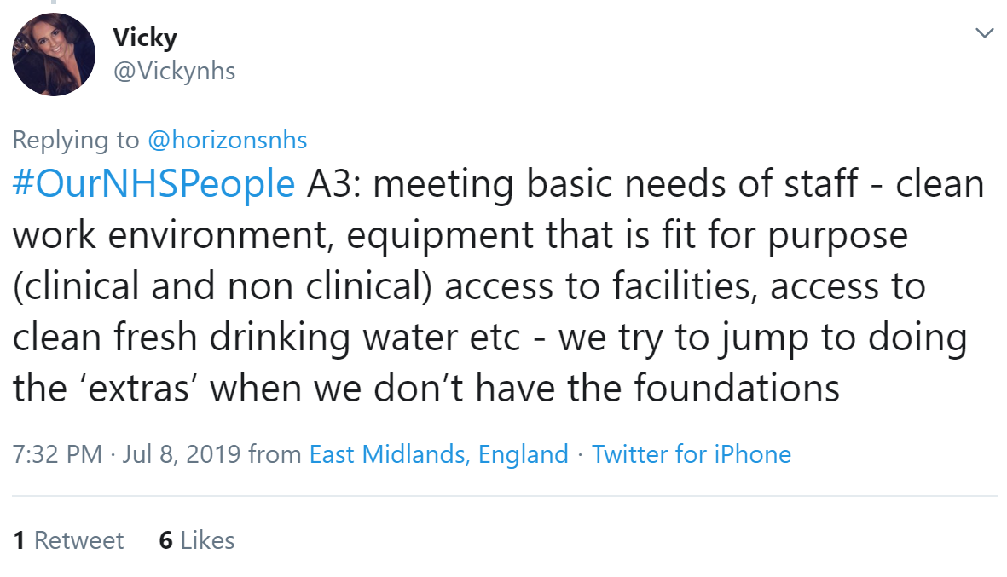Click the display name Vicky

click(145, 38)
